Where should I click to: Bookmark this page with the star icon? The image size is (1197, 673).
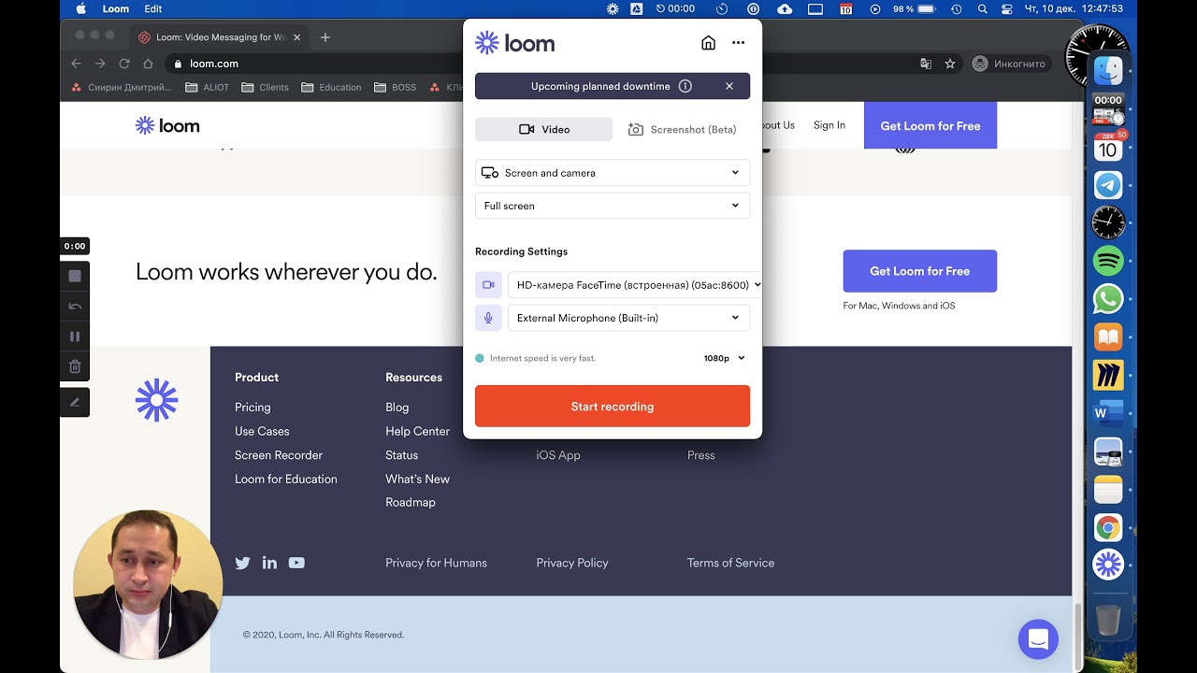click(x=950, y=64)
